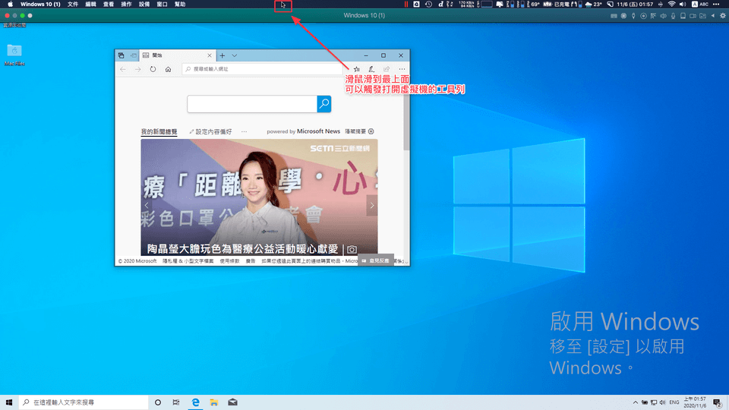Open the Edge tabs set aside icon
The width and height of the screenshot is (729, 410).
121,55
